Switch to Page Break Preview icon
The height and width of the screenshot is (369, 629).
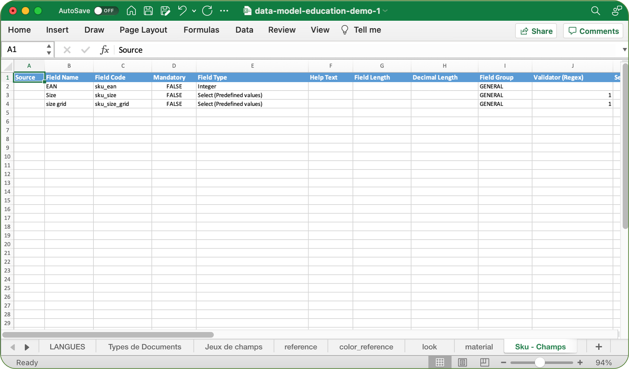484,363
